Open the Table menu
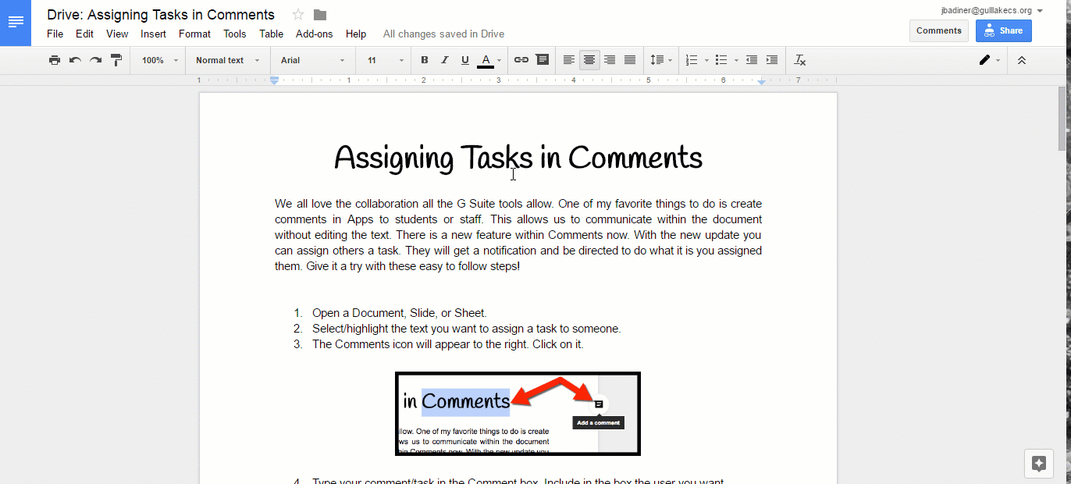The height and width of the screenshot is (484, 1071). pos(272,34)
